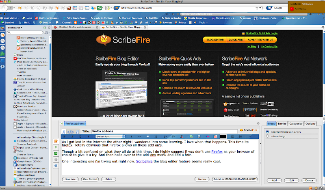Image resolution: width=325 pixels, height=190 pixels.
Task: Open 'Hurricane Tracker' bookmark in sidebar
Action: click(x=26, y=106)
